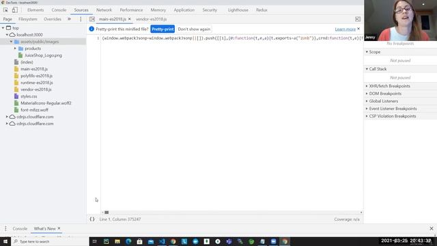Close the main-es2018.js editor tab
Screen dimensions: 437x246
tap(129, 19)
